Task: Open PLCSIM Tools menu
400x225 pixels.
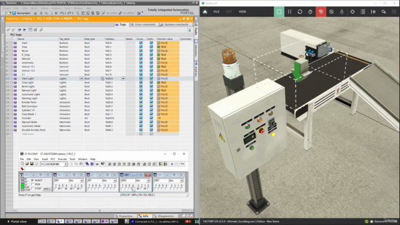Action: point(72,159)
